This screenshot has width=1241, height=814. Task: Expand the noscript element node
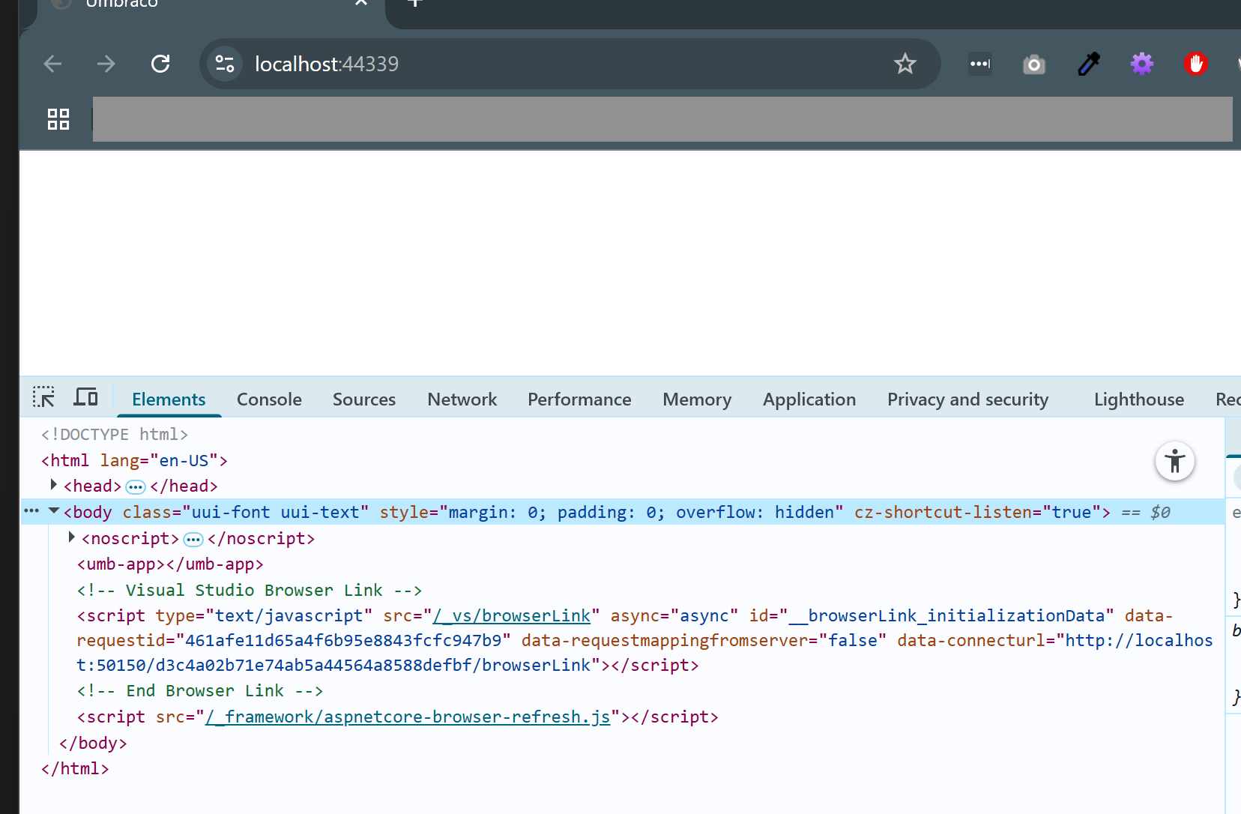click(x=72, y=537)
